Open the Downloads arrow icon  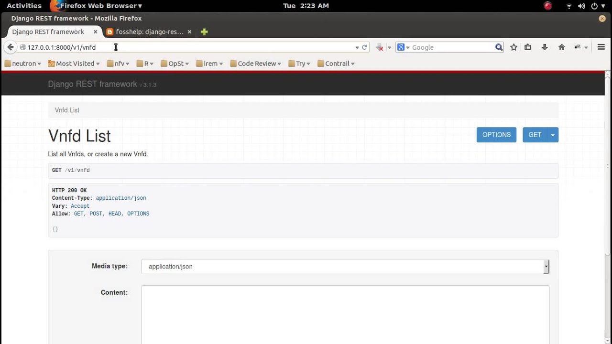tap(545, 47)
